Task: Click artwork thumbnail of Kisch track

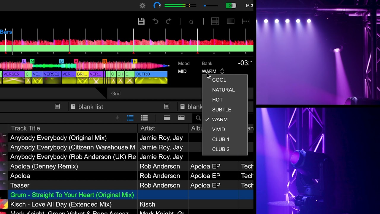Action: pyautogui.click(x=4, y=204)
